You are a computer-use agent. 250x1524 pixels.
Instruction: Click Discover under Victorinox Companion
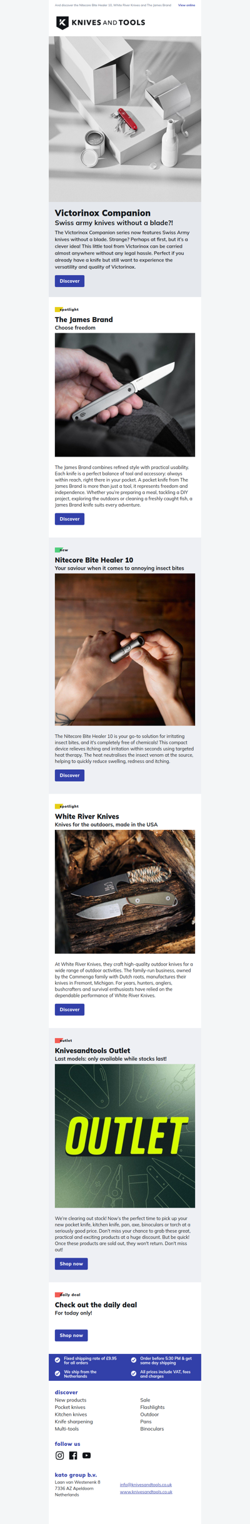pyautogui.click(x=69, y=281)
